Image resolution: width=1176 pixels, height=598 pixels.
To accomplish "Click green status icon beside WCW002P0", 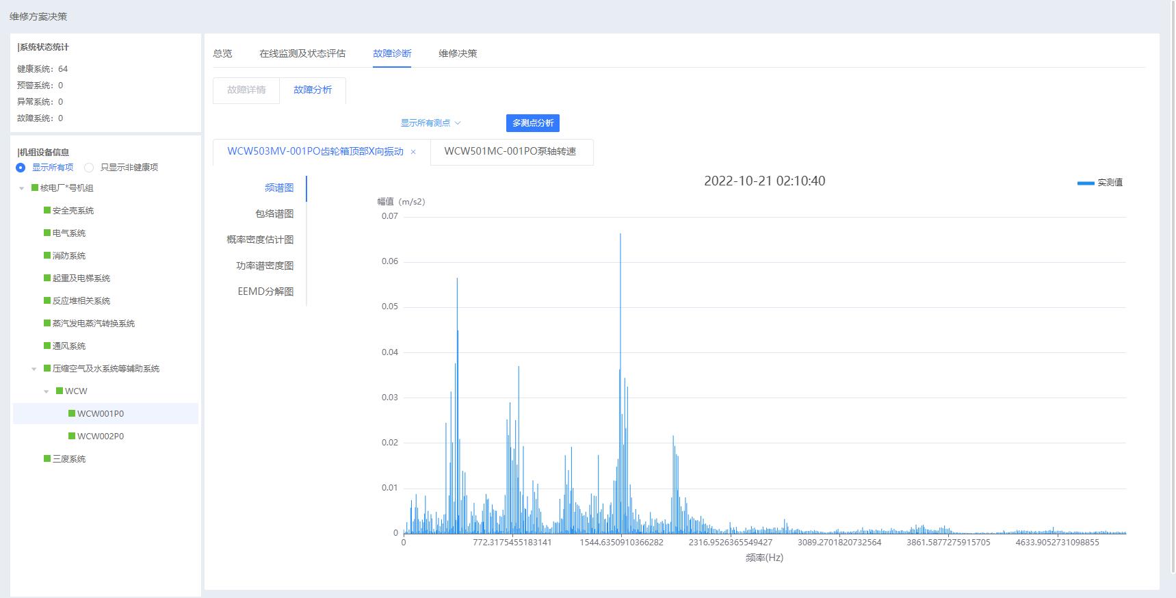I will (x=72, y=437).
